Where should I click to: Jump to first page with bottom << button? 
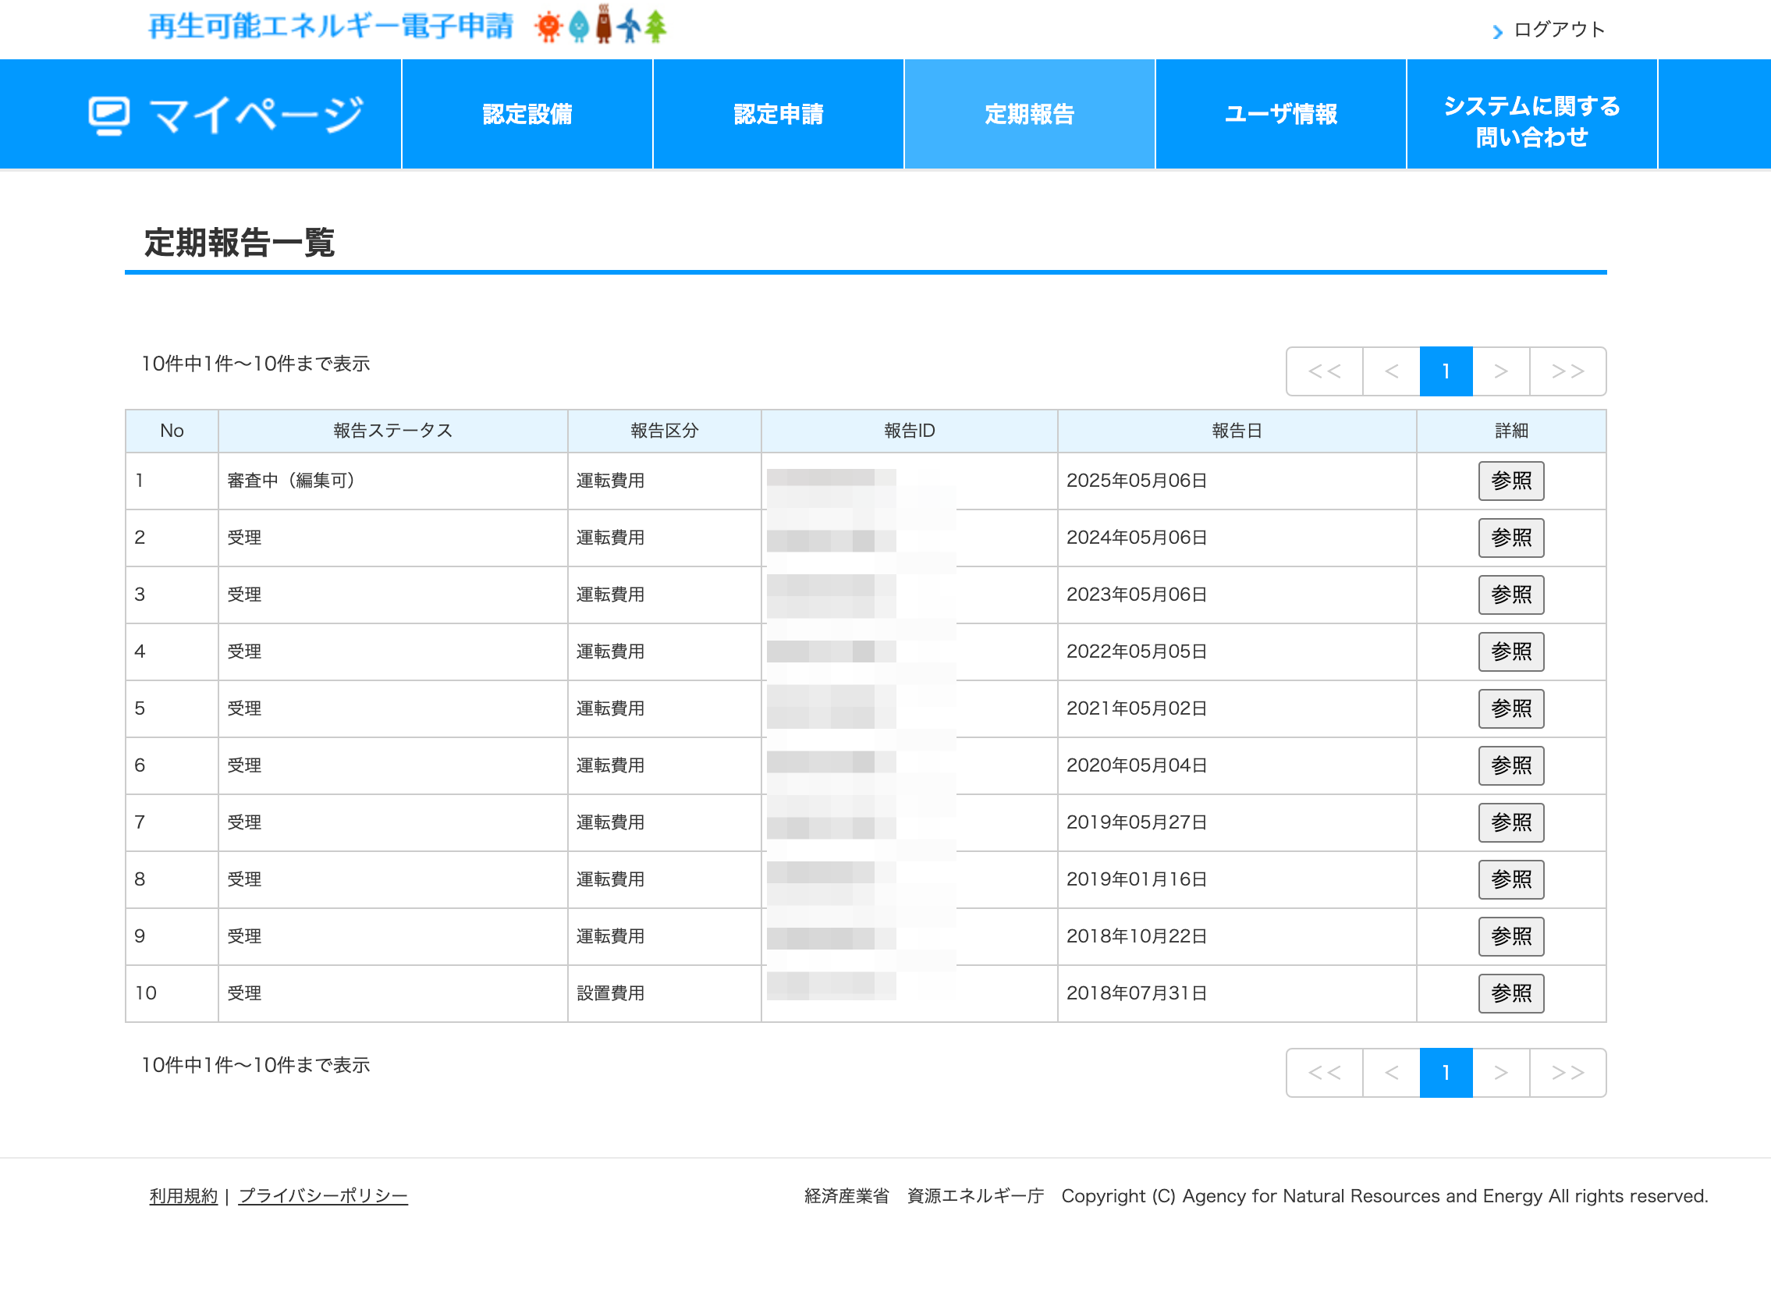[x=1325, y=1073]
